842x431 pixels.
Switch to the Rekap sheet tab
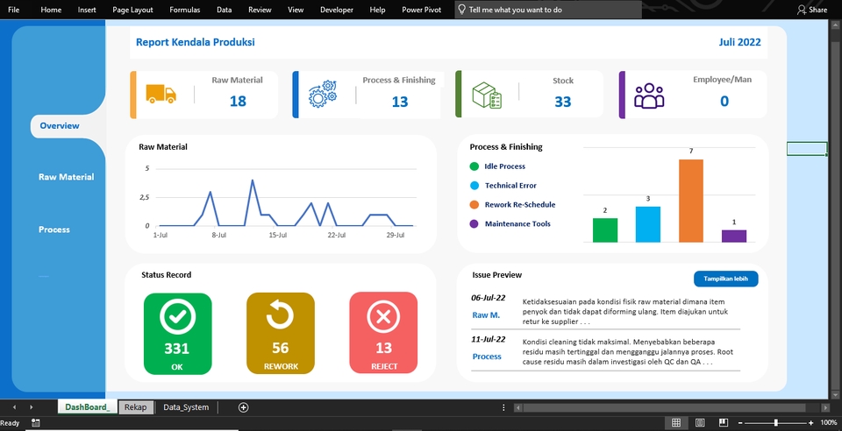click(135, 407)
